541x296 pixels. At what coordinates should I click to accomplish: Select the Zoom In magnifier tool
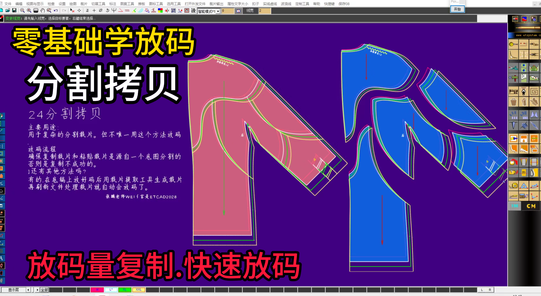[x=29, y=11]
